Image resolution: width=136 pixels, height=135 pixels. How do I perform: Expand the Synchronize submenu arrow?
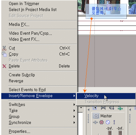[74, 123]
